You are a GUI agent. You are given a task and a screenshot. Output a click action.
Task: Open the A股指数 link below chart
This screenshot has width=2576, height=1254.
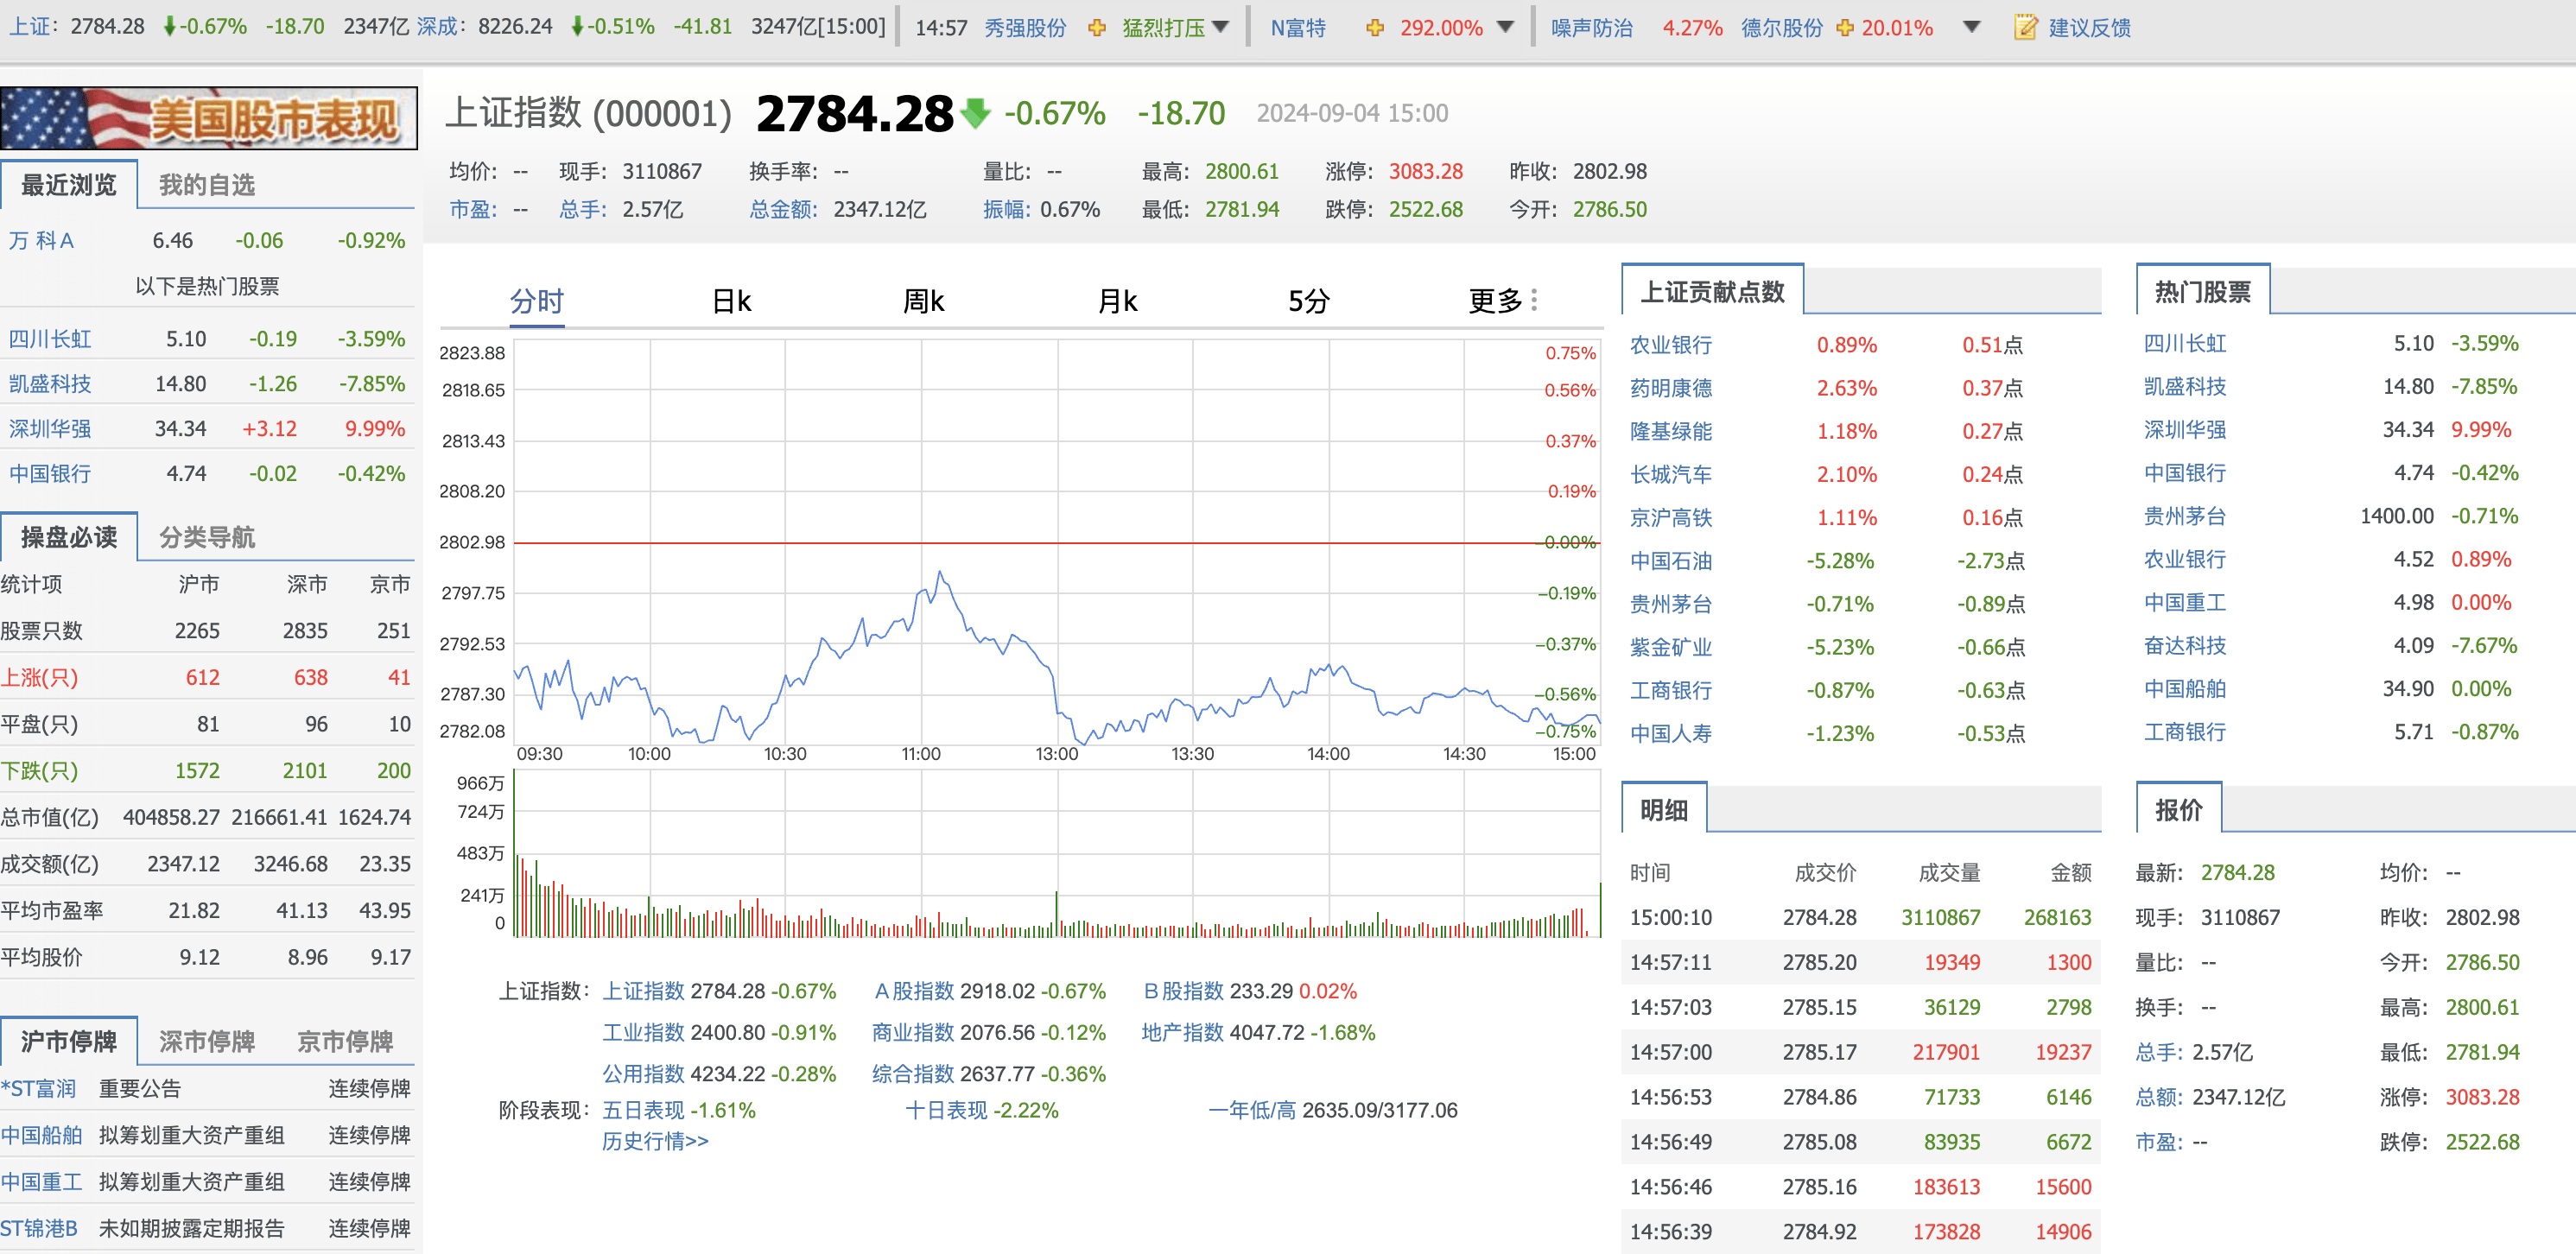[914, 991]
